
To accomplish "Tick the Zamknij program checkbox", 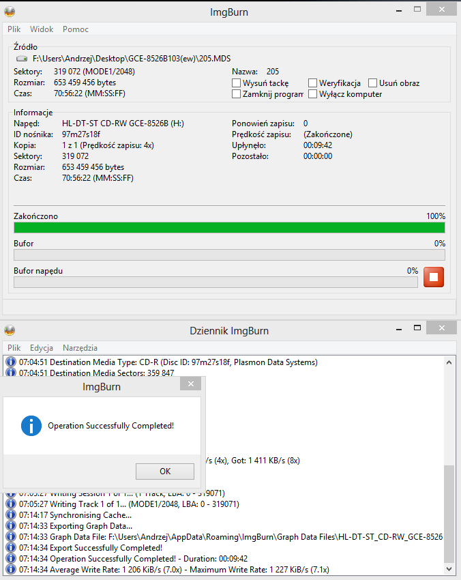I will coord(236,94).
